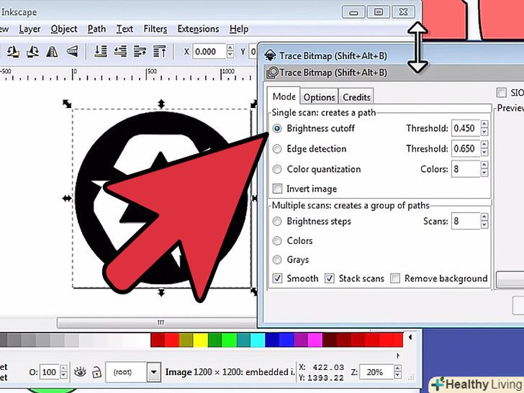This screenshot has width=524, height=393.
Task: Enable the Remove background checkbox
Action: pyautogui.click(x=395, y=279)
